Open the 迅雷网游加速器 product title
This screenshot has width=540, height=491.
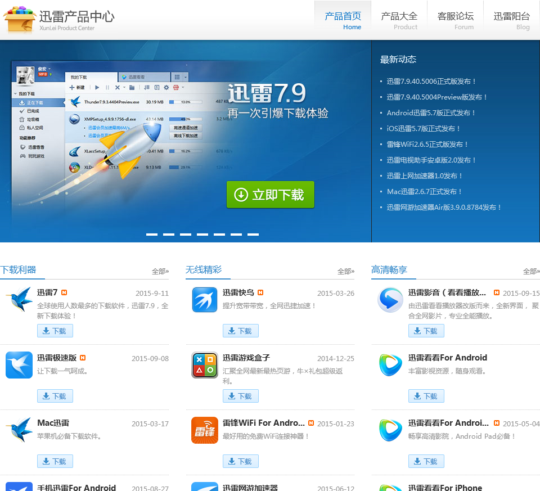(250, 487)
